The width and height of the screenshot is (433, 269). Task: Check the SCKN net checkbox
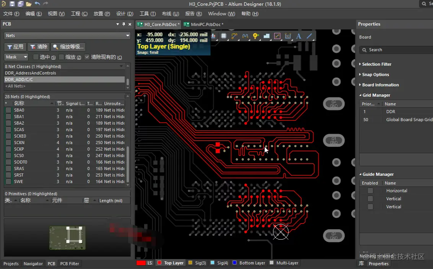8,143
